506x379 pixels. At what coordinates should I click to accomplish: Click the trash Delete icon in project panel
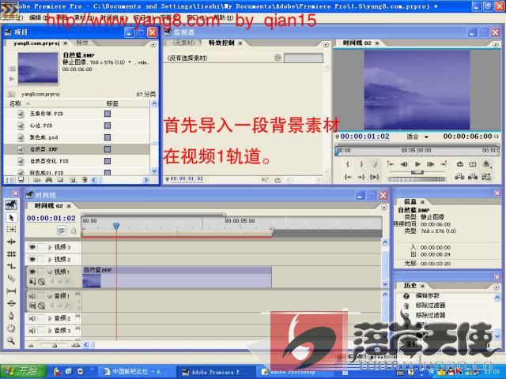point(85,180)
